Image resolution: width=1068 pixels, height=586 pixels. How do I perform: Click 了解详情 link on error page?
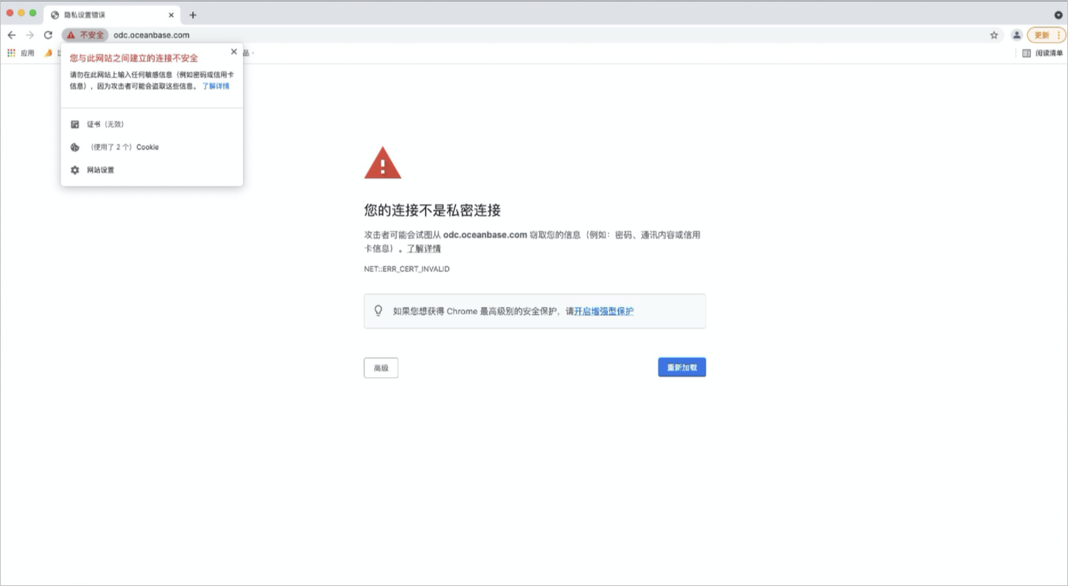point(424,248)
